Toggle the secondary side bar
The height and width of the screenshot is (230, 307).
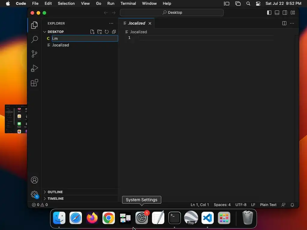click(285, 13)
